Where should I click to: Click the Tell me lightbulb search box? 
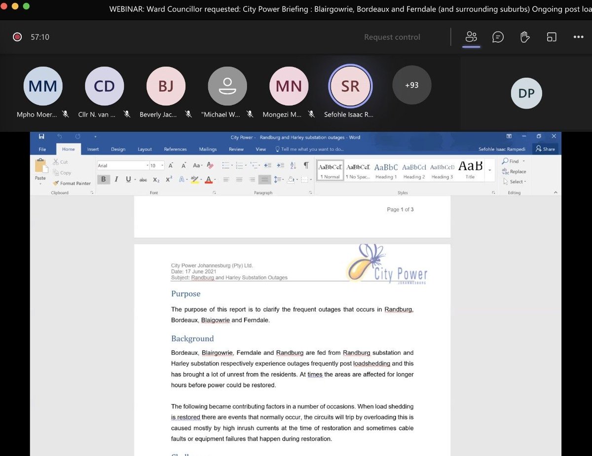(x=309, y=149)
